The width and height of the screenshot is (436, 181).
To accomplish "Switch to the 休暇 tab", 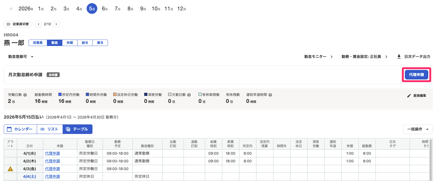I will click(70, 43).
